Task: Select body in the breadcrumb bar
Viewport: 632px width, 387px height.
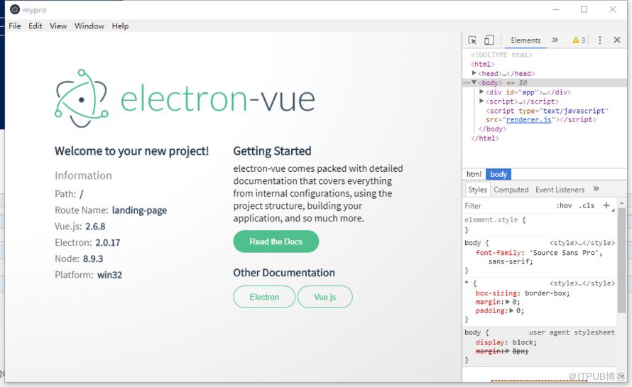Action: (498, 174)
